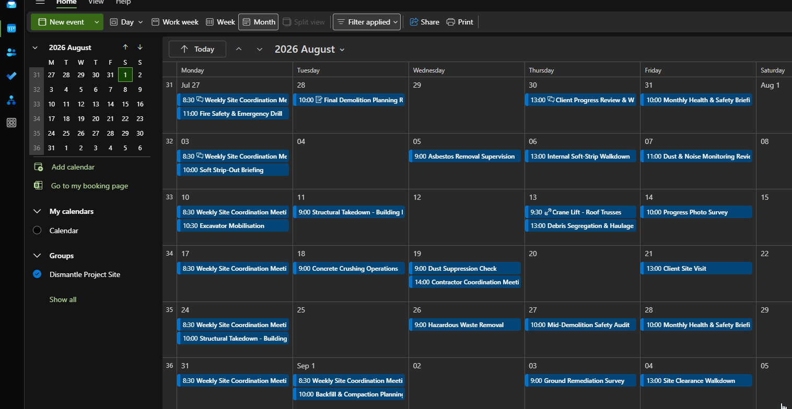Open Progress Photo Survey event
This screenshot has height=409, width=792.
[x=697, y=212]
